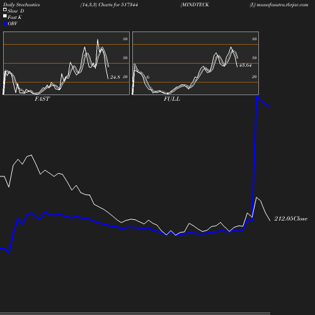This screenshot has width=315, height=315.
Task: Click the 'Slow D' legend label
Action: [16, 11]
